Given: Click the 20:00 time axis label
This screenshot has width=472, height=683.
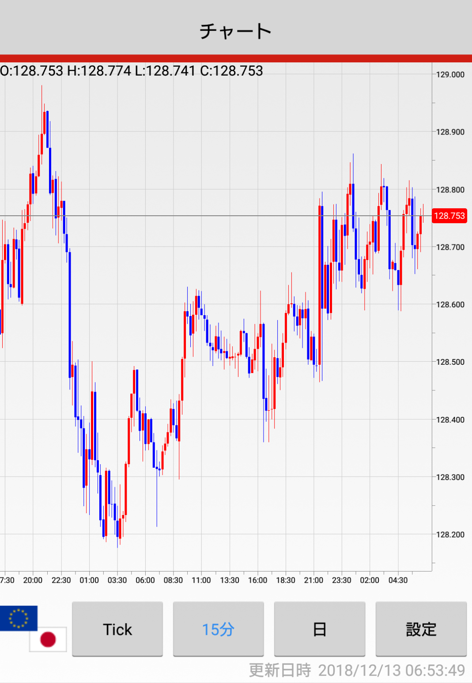Looking at the screenshot, I should 33,580.
